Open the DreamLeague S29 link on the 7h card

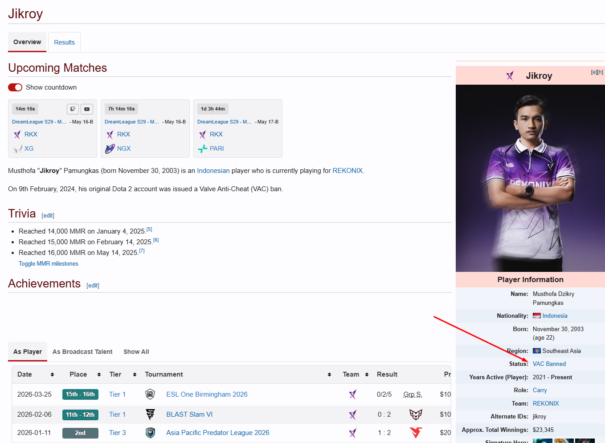[x=132, y=122]
